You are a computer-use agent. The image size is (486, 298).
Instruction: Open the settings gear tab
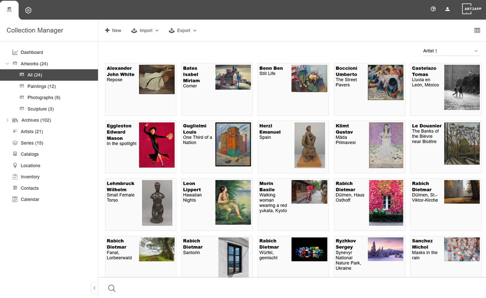(28, 10)
